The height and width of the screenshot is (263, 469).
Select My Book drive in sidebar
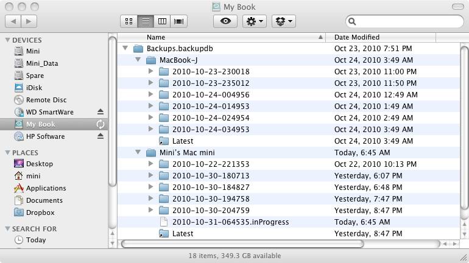point(54,124)
